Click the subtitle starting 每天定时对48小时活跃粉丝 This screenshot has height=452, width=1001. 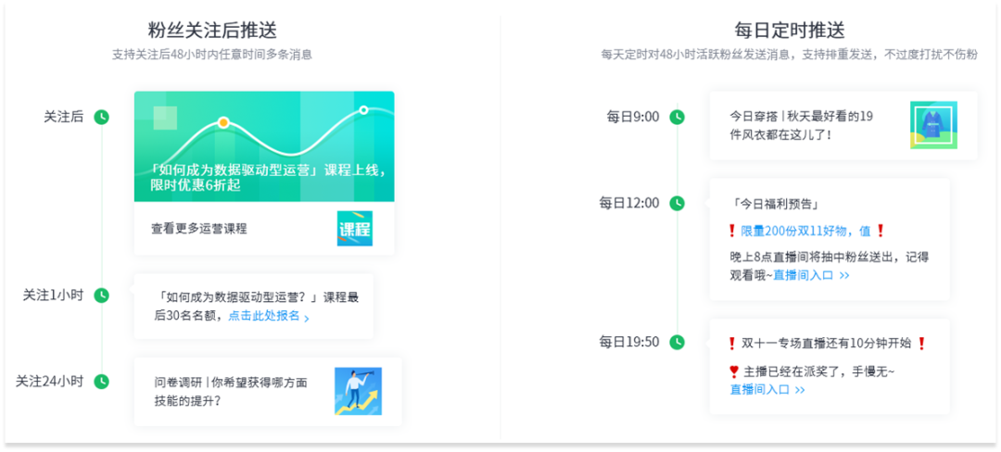point(789,55)
